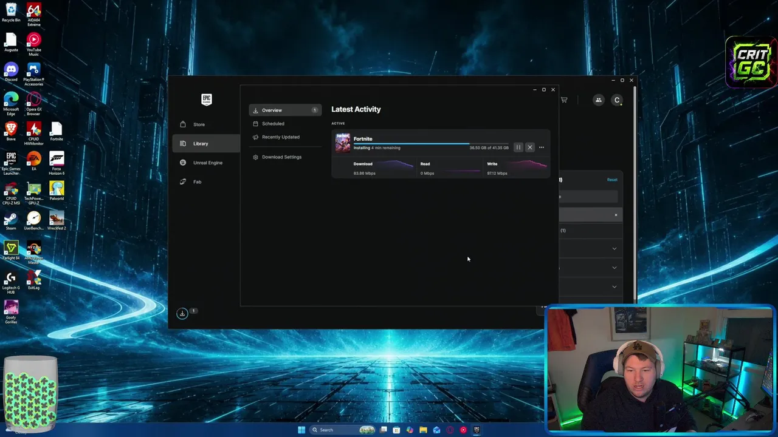This screenshot has width=778, height=437.
Task: Click the filter search field
Action: point(588,197)
